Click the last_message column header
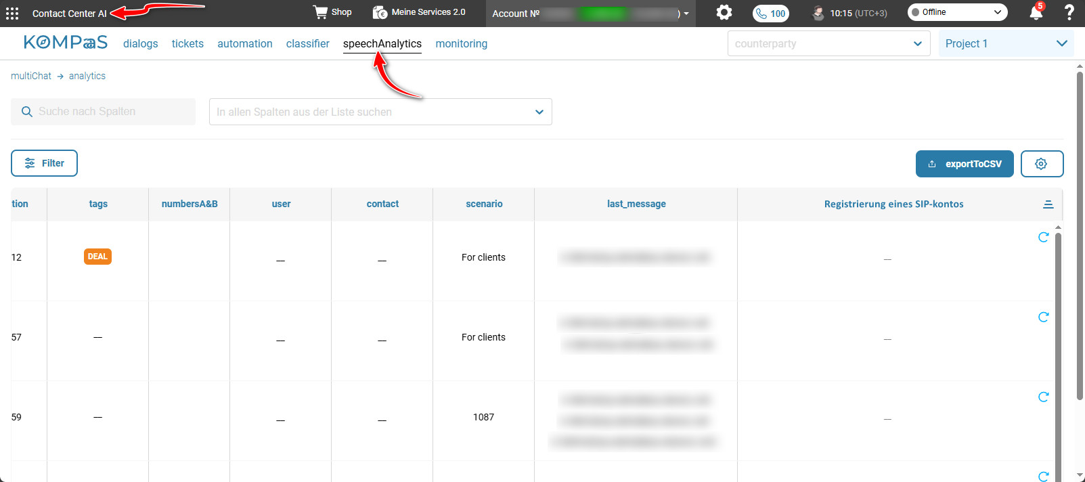 [x=636, y=204]
